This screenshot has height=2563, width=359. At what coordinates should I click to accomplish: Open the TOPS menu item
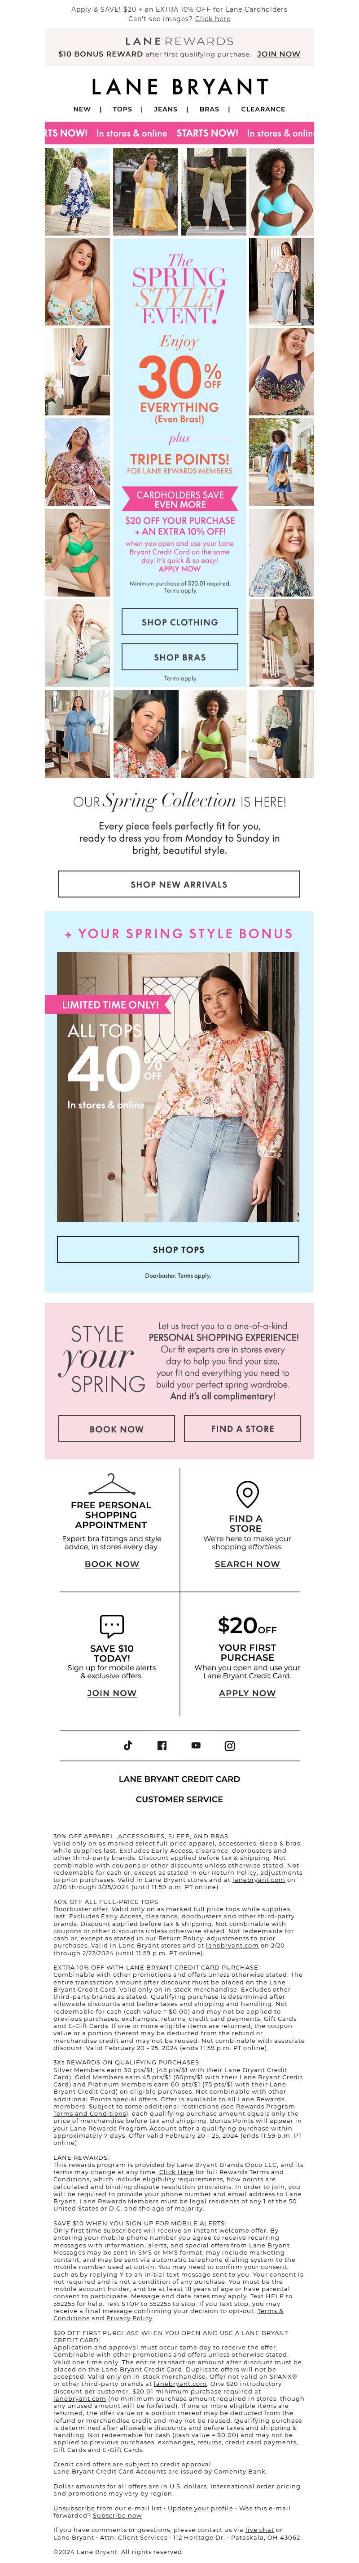(x=123, y=109)
